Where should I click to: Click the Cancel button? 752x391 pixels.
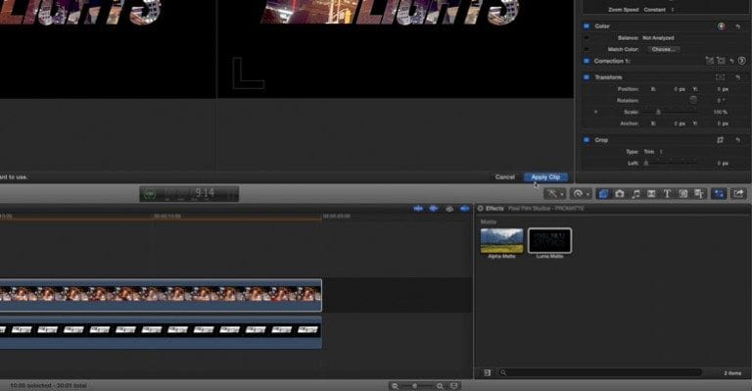tap(504, 177)
